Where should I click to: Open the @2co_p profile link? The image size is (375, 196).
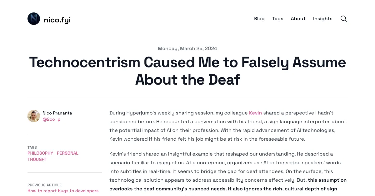pyautogui.click(x=52, y=119)
